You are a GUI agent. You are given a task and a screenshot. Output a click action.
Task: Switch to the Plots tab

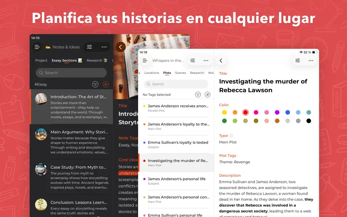(167, 73)
